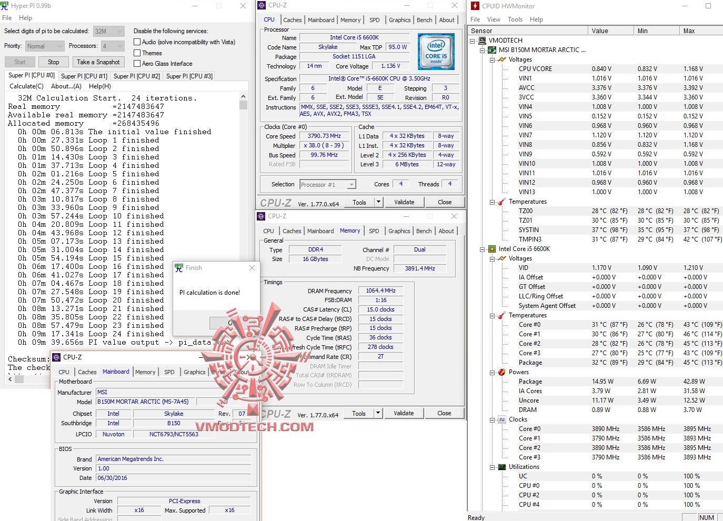Click the Take a Snapshot button
Image resolution: width=723 pixels, height=521 pixels.
[x=98, y=62]
